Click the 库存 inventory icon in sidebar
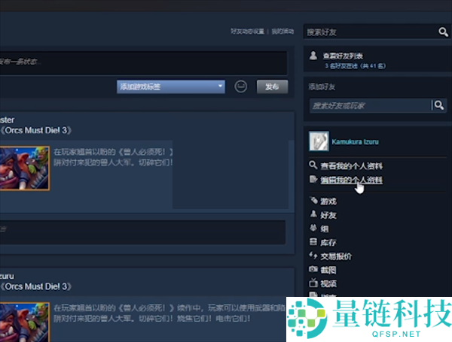The width and height of the screenshot is (452, 342). coord(313,242)
